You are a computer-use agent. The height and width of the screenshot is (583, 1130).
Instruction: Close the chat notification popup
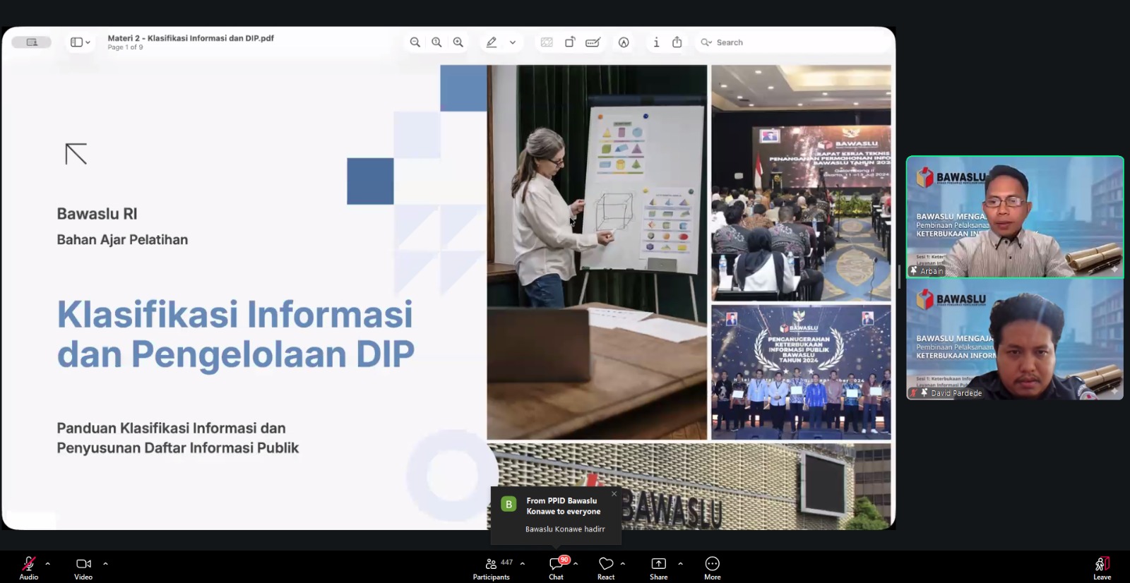click(x=614, y=493)
